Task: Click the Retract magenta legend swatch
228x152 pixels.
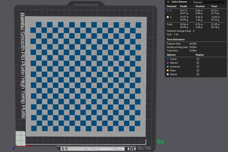Action: click(168, 63)
